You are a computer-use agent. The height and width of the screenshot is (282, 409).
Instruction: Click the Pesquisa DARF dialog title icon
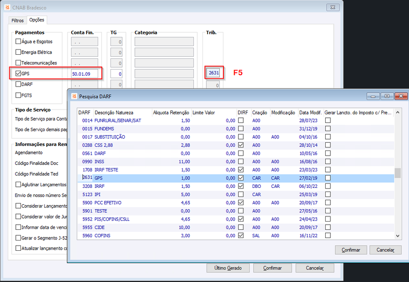click(x=74, y=96)
